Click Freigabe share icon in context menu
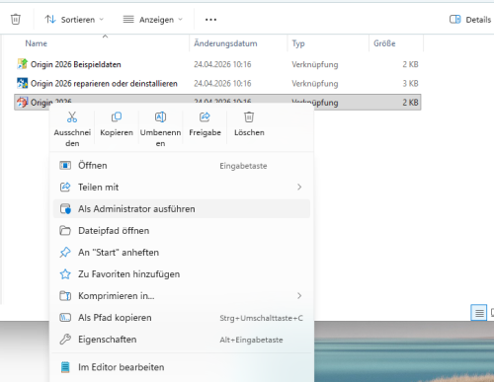494x382 pixels. 205,117
